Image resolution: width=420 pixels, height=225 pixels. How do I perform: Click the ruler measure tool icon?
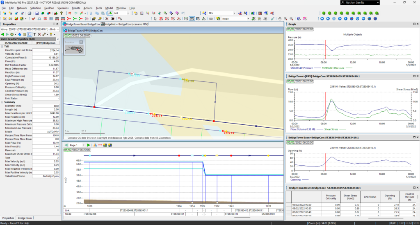pyautogui.click(x=211, y=19)
